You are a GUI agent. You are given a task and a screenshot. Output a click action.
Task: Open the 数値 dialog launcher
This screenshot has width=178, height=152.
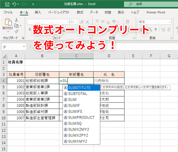[x=171, y=38]
